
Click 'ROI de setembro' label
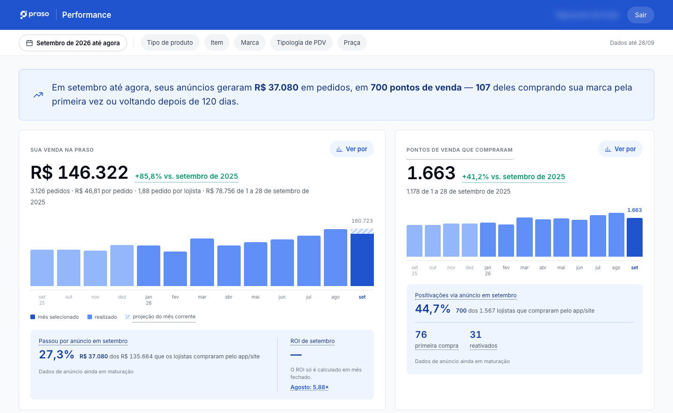pyautogui.click(x=313, y=341)
